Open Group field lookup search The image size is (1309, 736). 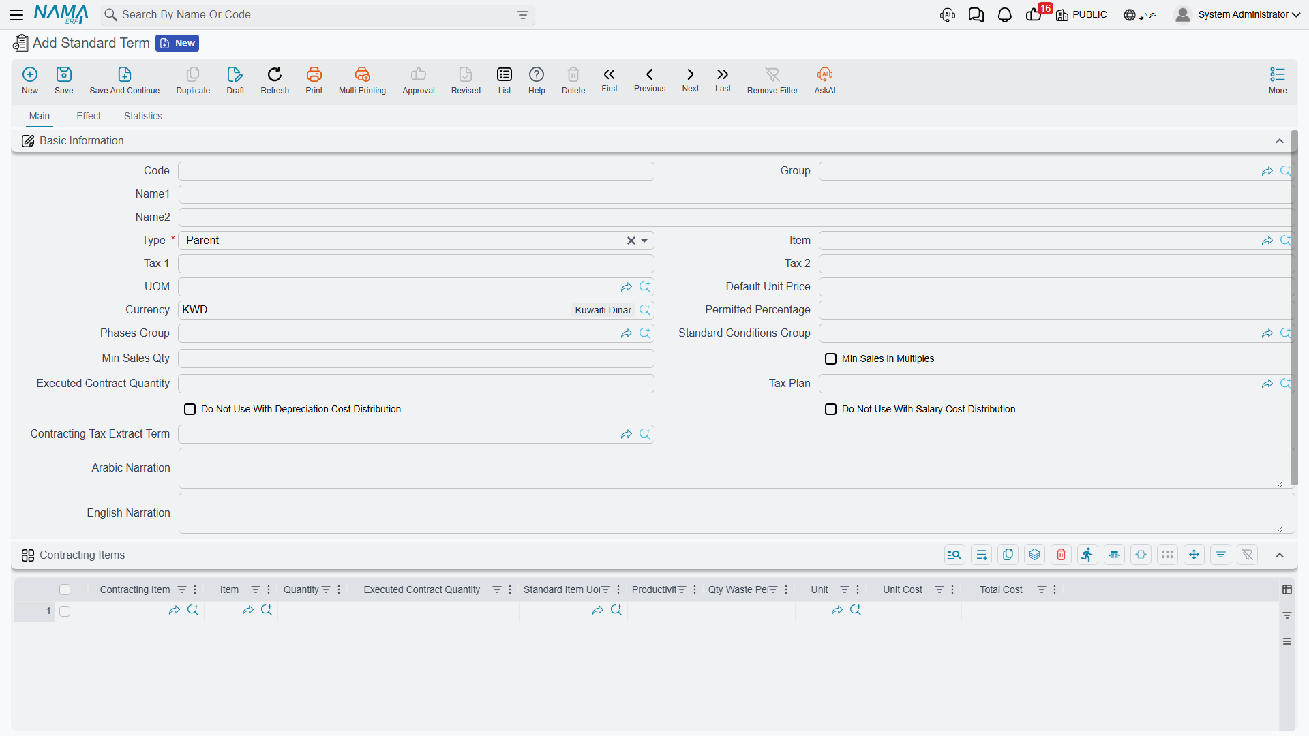point(1286,171)
